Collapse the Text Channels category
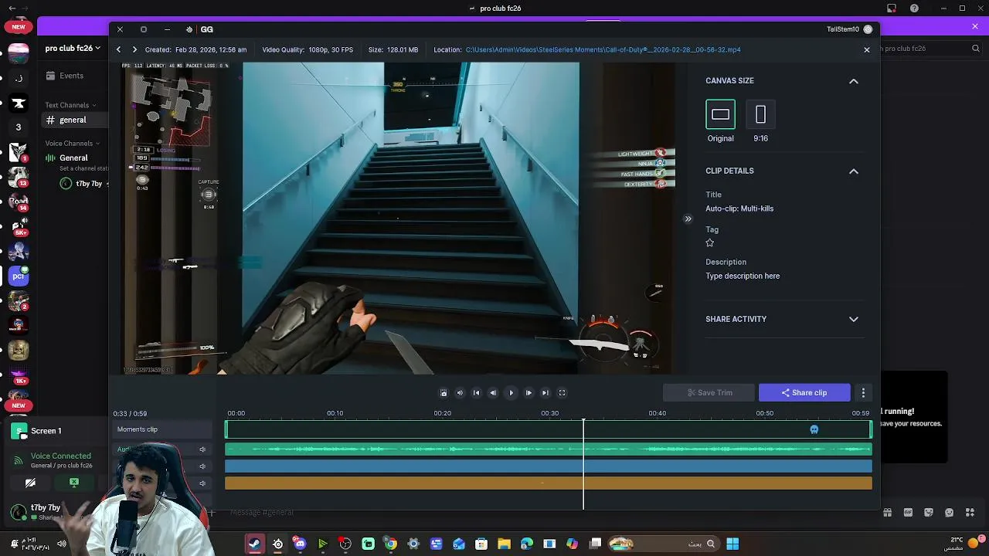The height and width of the screenshot is (556, 989). (x=70, y=105)
